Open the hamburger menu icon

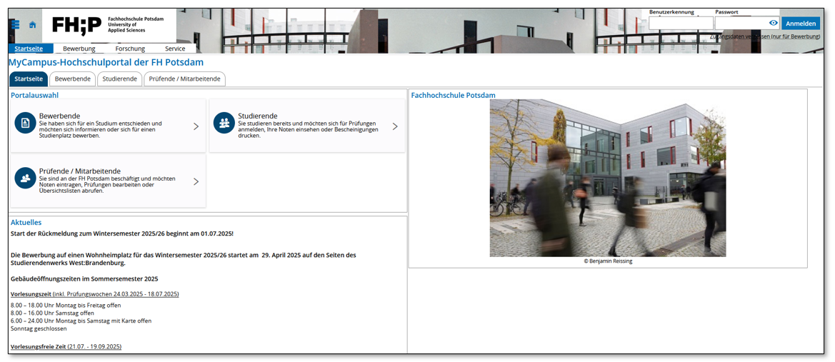pos(16,24)
